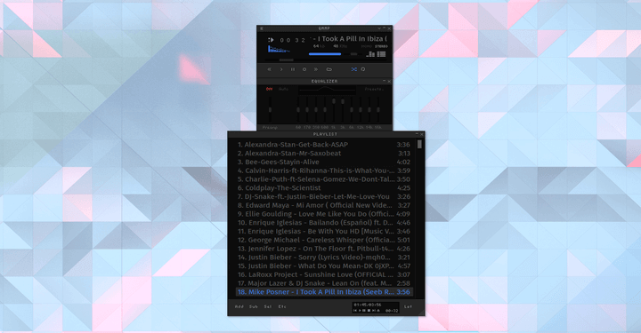This screenshot has height=333, width=641.
Task: Click the playlist mini time display 01:45/03:56
Action: point(368,305)
